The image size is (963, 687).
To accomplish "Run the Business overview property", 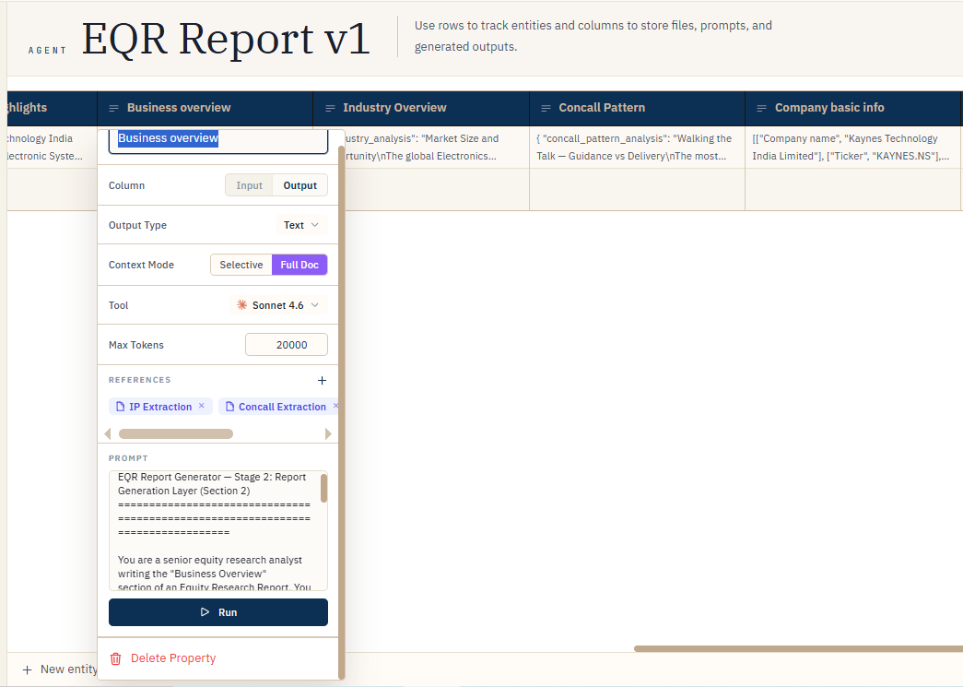I will 218,612.
